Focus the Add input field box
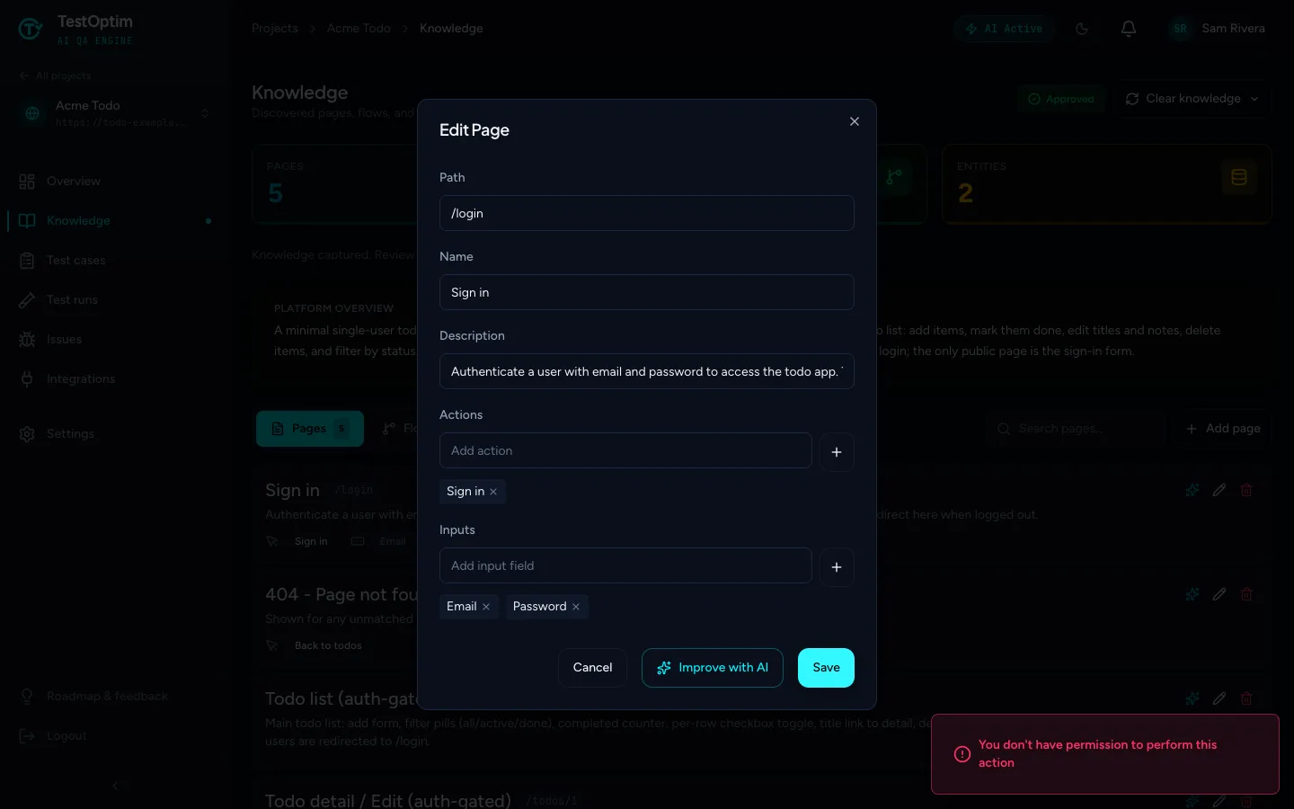This screenshot has width=1294, height=809. 625,565
